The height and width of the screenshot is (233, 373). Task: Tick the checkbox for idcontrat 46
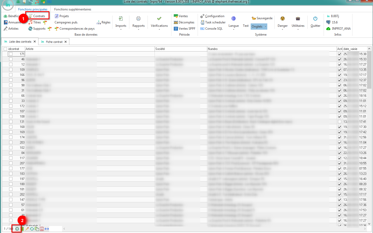pos(11,59)
